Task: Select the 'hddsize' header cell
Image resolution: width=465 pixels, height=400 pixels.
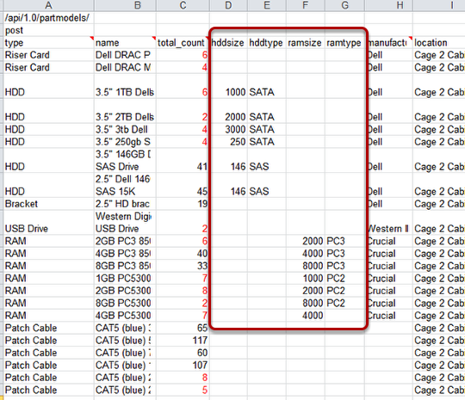Action: coord(229,43)
